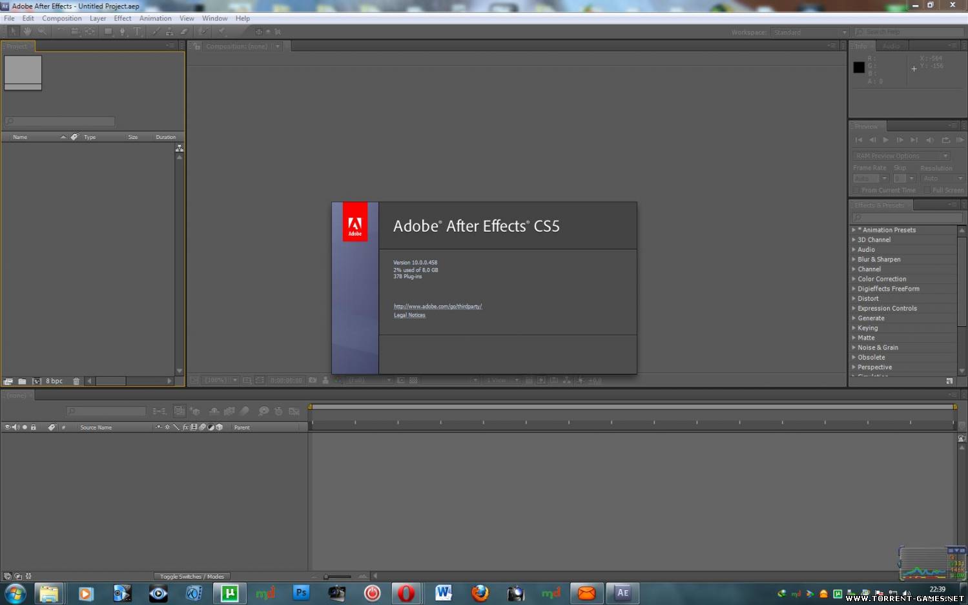Delete selected project items with trash icon
Viewport: 968px width, 605px height.
point(76,381)
